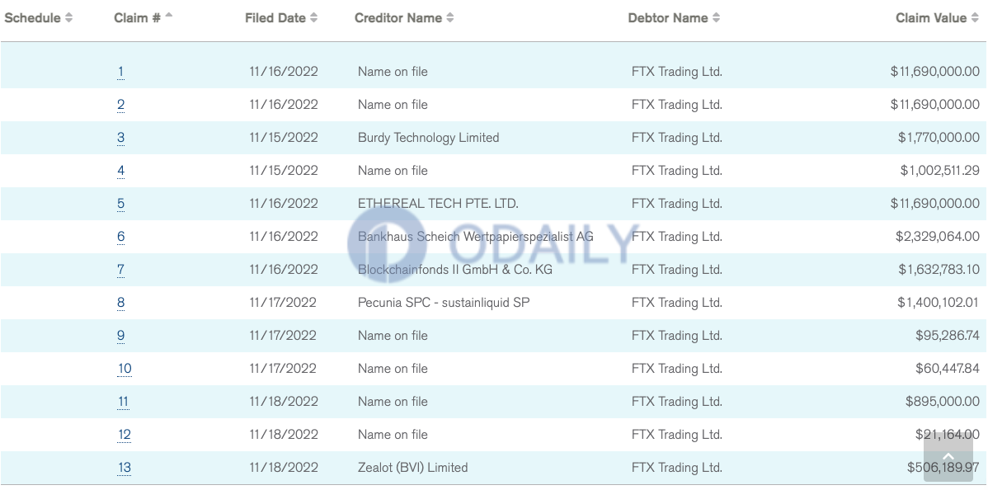Image resolution: width=988 pixels, height=490 pixels.
Task: Select the Zealot (BVI) Limited row
Action: point(494,467)
